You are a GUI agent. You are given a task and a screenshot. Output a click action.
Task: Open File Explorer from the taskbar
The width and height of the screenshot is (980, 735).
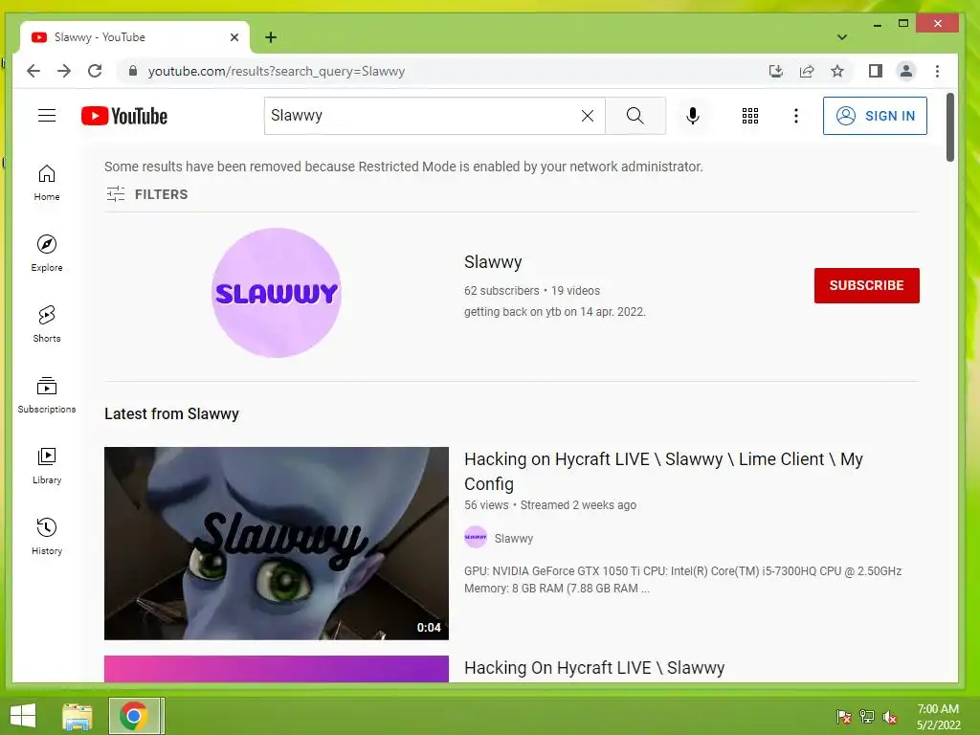78,716
